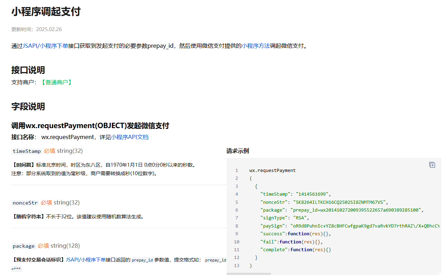
Task: Click the 小程序调起支付 page title
Action: tap(46, 12)
